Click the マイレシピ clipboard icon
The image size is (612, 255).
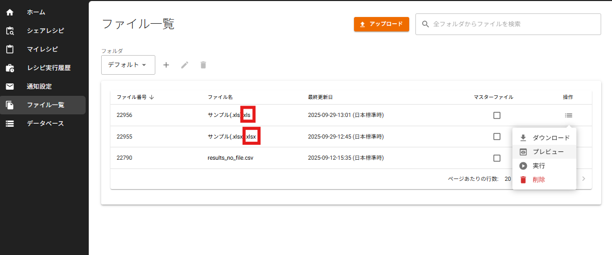pos(10,49)
